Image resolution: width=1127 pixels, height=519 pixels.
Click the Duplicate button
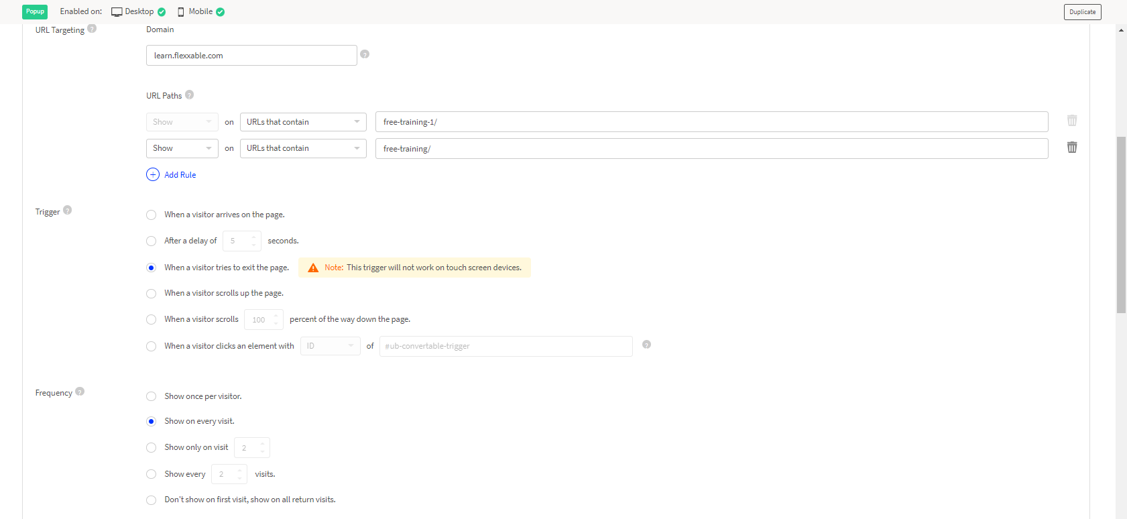click(1082, 12)
